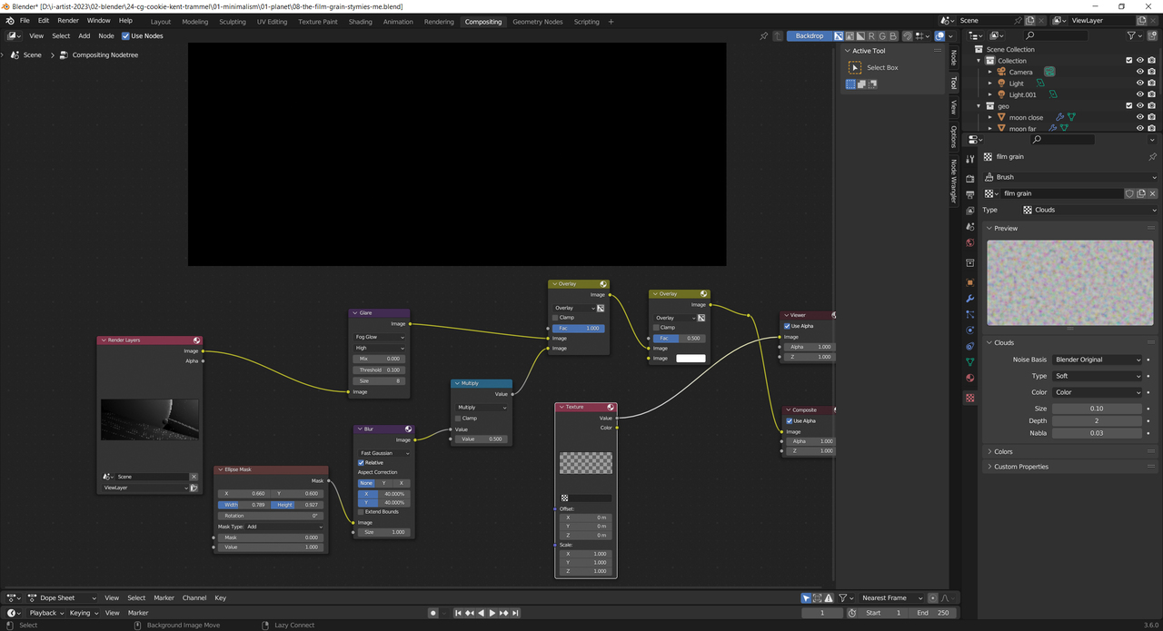Switch to the Shading workspace tab
Screen dimensions: 1163x631
point(360,22)
